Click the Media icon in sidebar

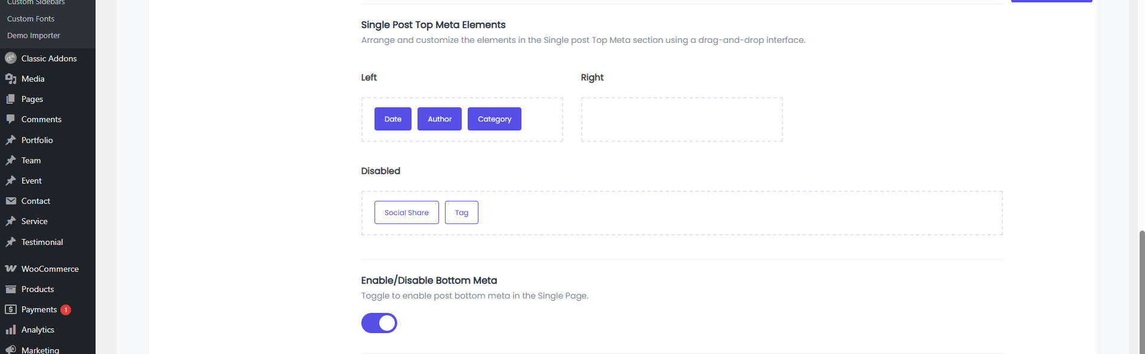coord(11,79)
